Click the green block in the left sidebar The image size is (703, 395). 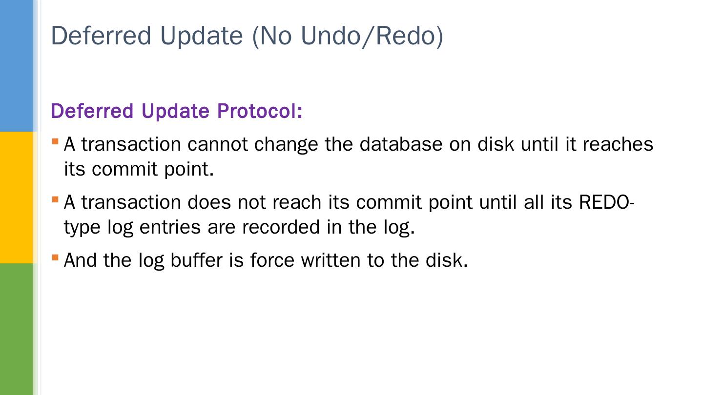pos(16,329)
